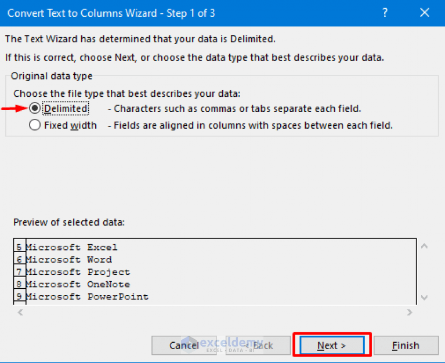Click preview scroll right arrow
Screen dimensions: 445x363
pos(409,313)
